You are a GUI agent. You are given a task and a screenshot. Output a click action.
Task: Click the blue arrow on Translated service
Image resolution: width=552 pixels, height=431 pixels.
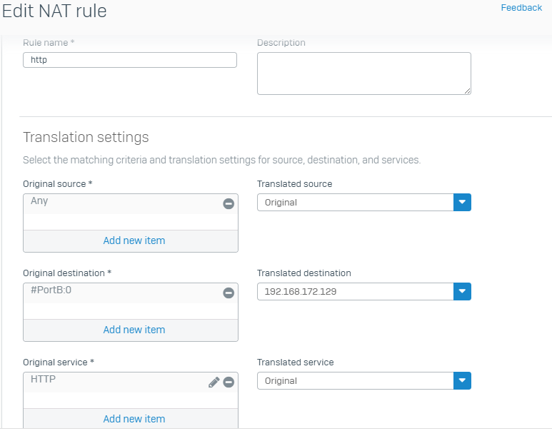(462, 380)
